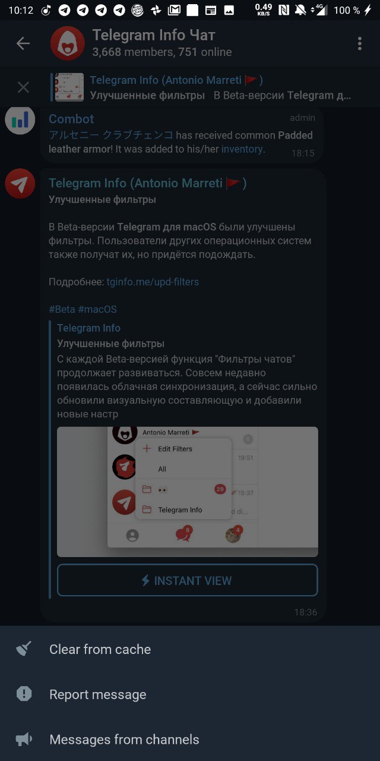Tap the broom icon for Clear from cache
Screen dimensions: 380x761
click(24, 649)
